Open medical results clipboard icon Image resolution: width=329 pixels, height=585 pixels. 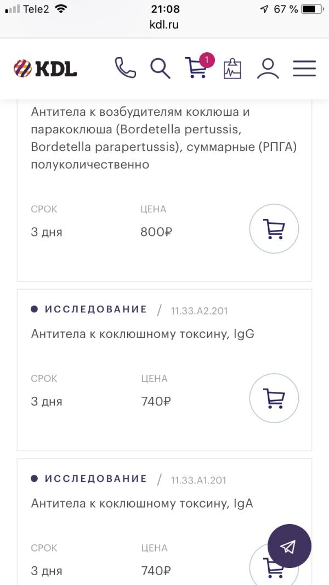coord(232,69)
